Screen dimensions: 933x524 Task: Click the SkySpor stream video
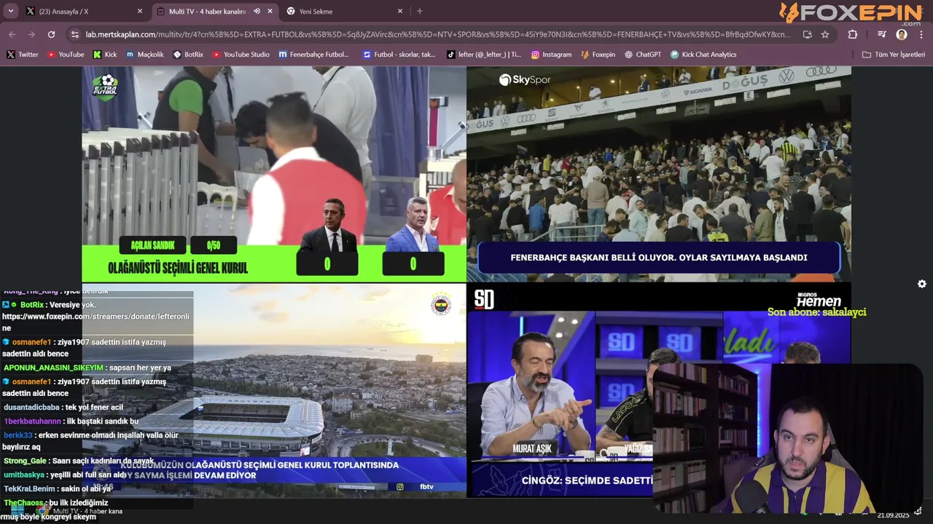click(x=659, y=174)
